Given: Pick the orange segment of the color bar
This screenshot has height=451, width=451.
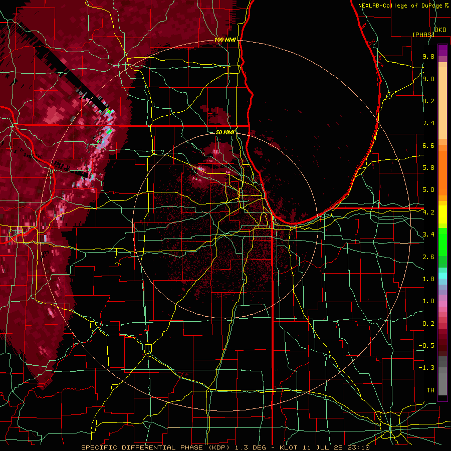Looking at the screenshot, I should click(x=442, y=173).
